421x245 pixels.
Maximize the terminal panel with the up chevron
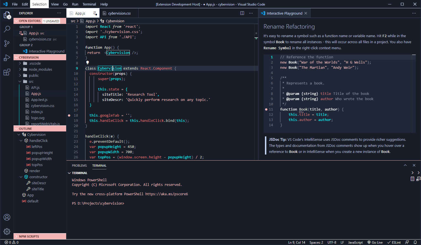(x=405, y=165)
